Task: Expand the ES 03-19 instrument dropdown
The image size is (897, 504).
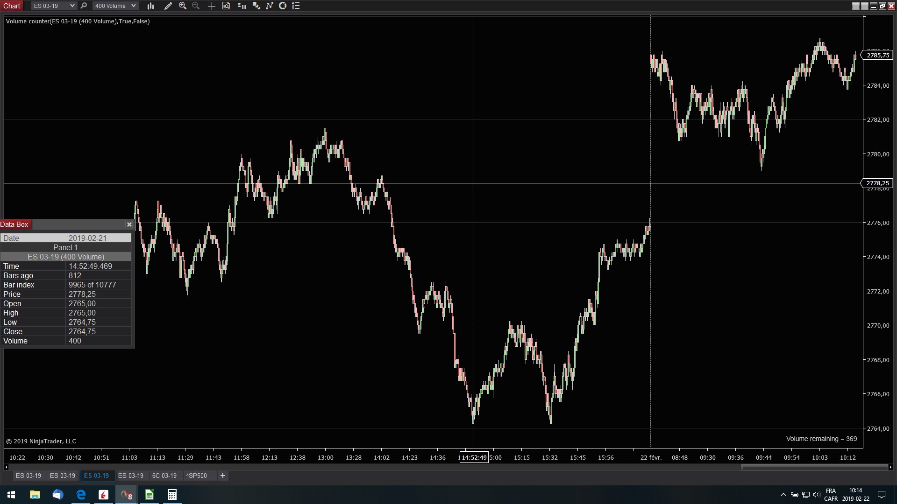Action: [x=72, y=6]
